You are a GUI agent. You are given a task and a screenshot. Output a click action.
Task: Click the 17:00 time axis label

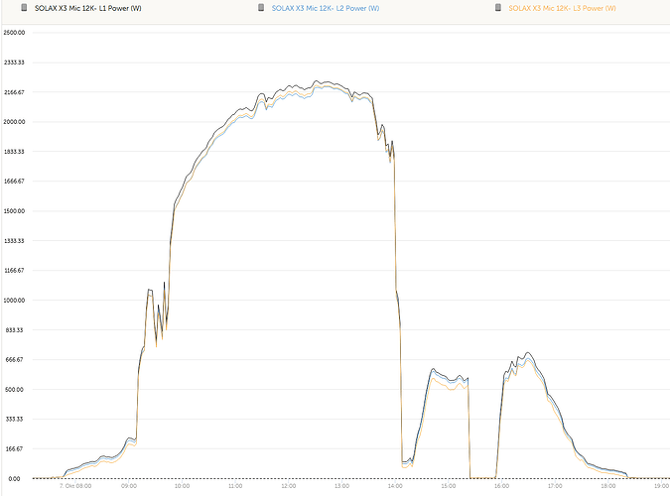(555, 486)
